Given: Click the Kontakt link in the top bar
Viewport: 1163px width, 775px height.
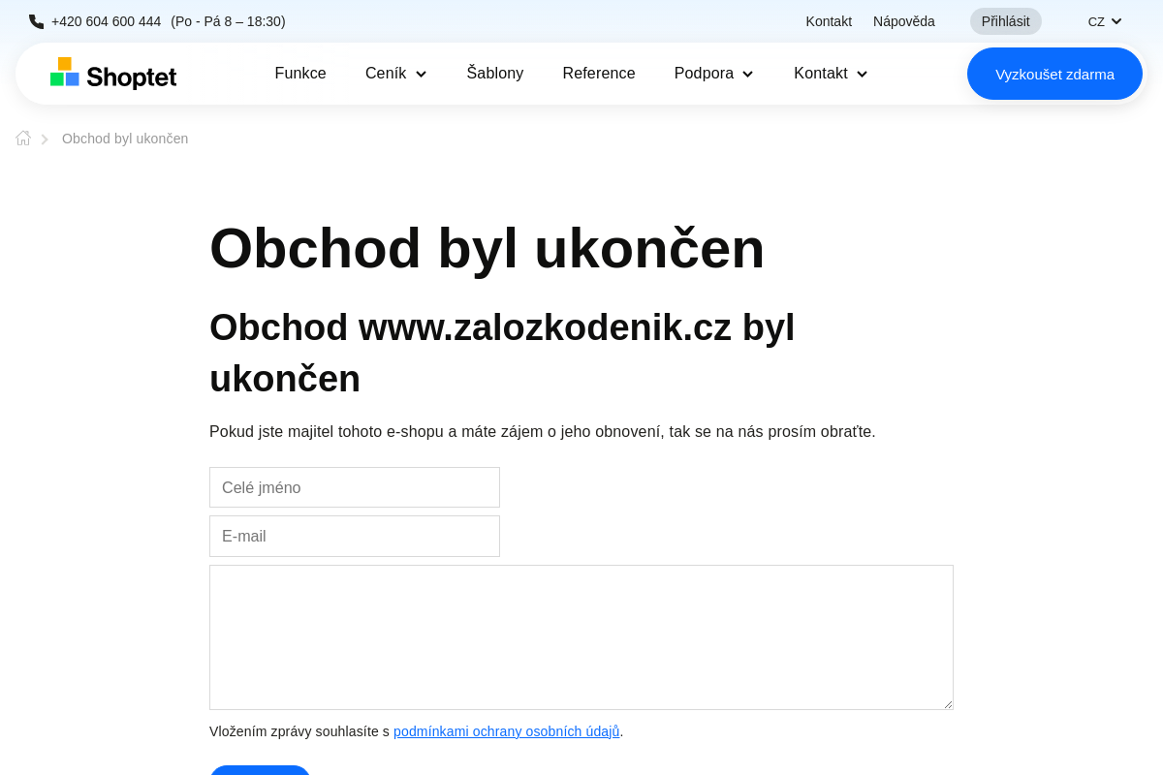Looking at the screenshot, I should coord(828,20).
